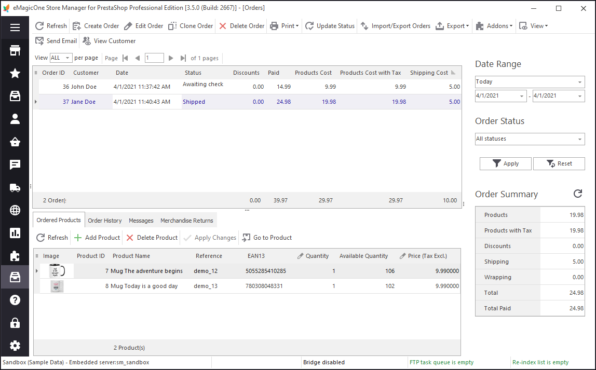
Task: Open the messages chat icon in the sidebar
Action: 15,165
